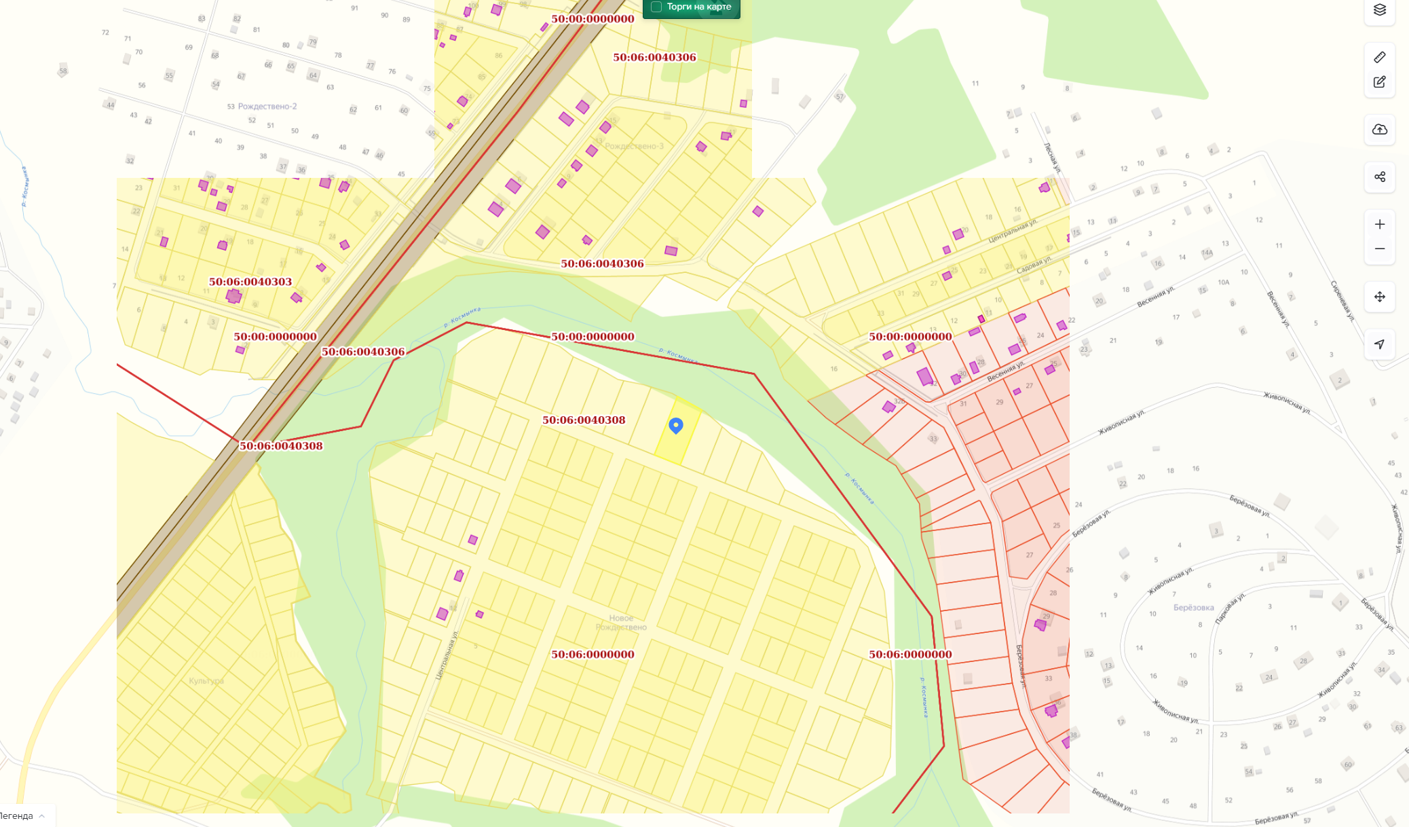Image resolution: width=1409 pixels, height=827 pixels.
Task: Click the four-arrow pan icon
Action: (x=1379, y=297)
